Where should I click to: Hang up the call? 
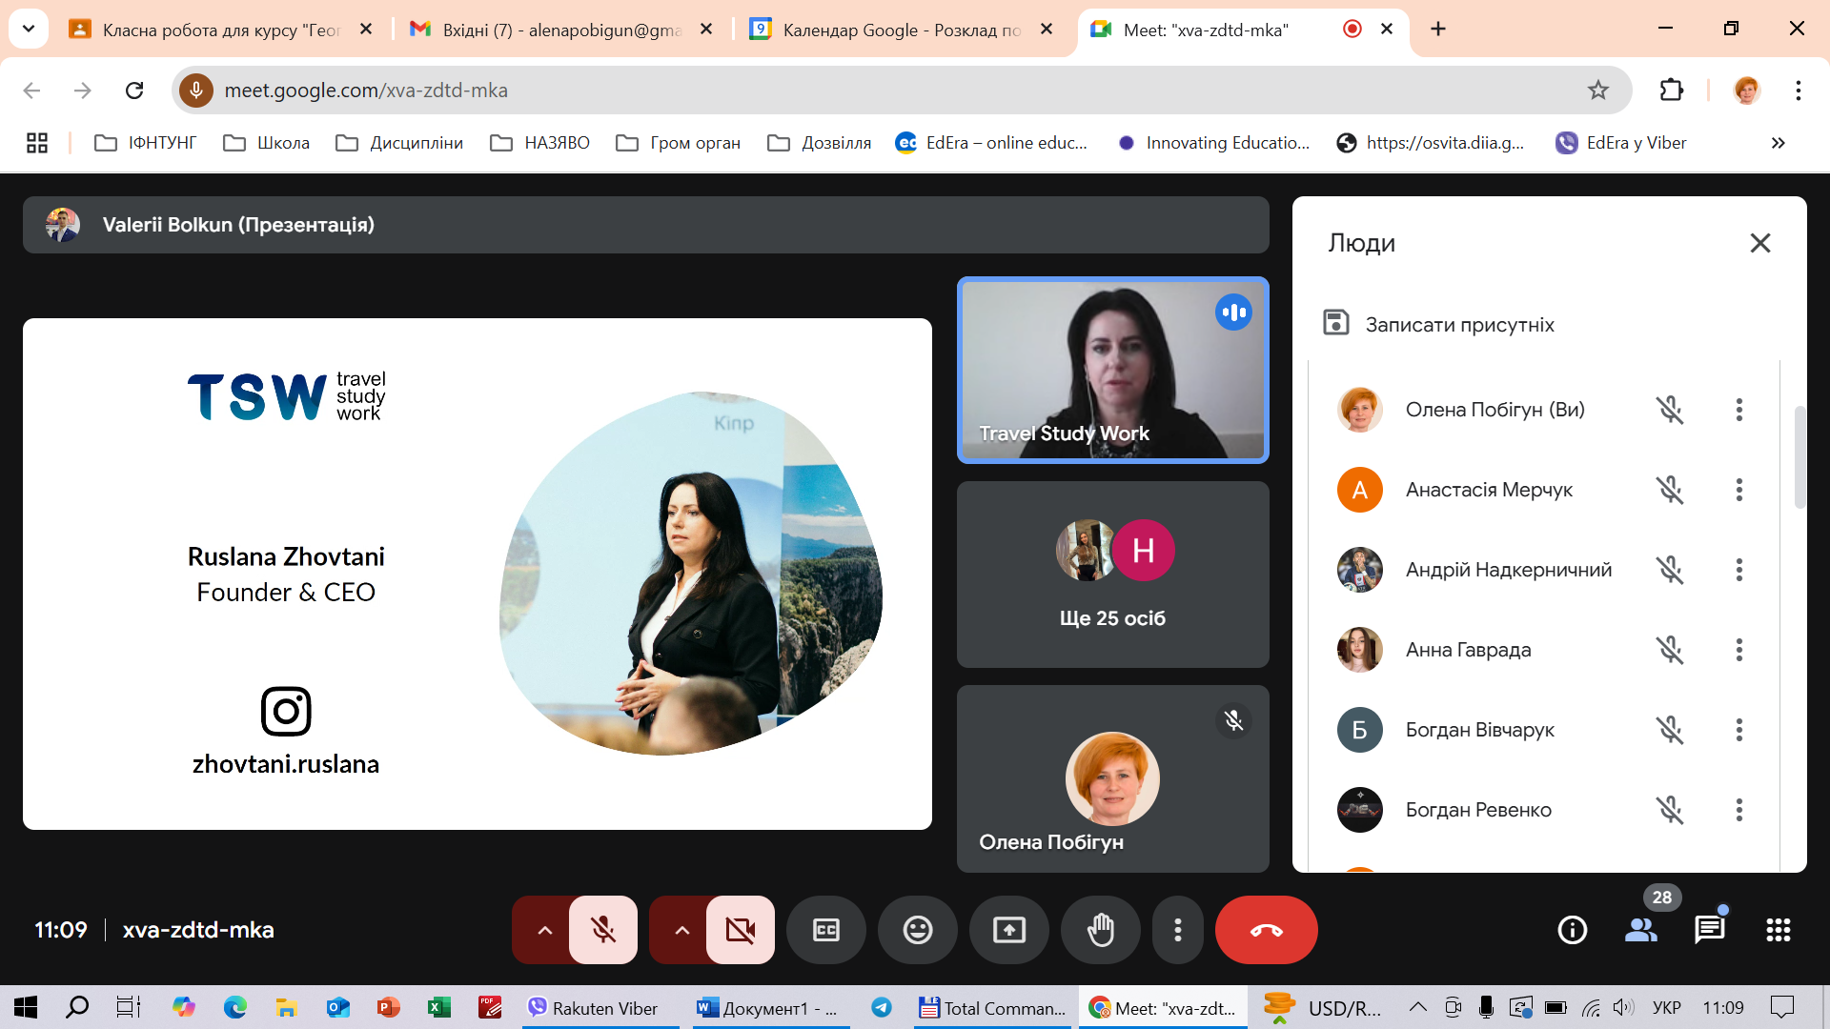pos(1266,930)
